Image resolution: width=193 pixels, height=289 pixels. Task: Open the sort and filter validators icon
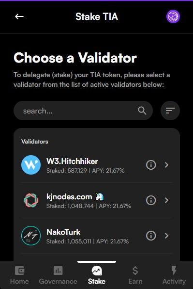[x=170, y=111]
